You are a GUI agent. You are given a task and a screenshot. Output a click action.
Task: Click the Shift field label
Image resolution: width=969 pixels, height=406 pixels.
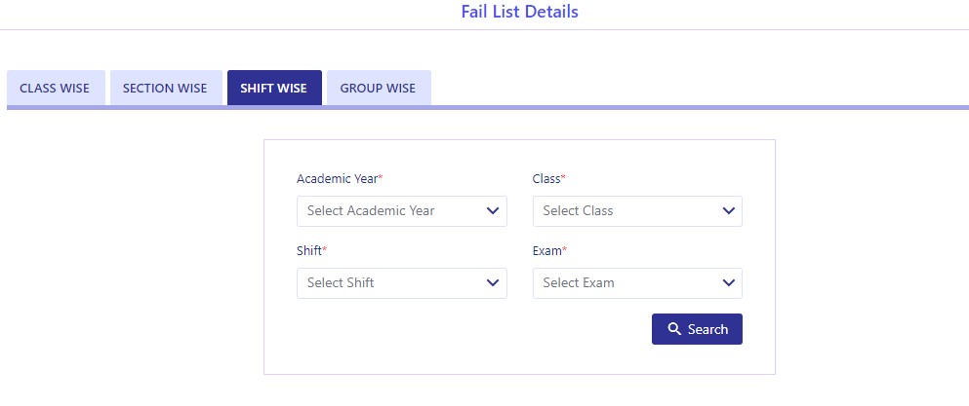311,250
